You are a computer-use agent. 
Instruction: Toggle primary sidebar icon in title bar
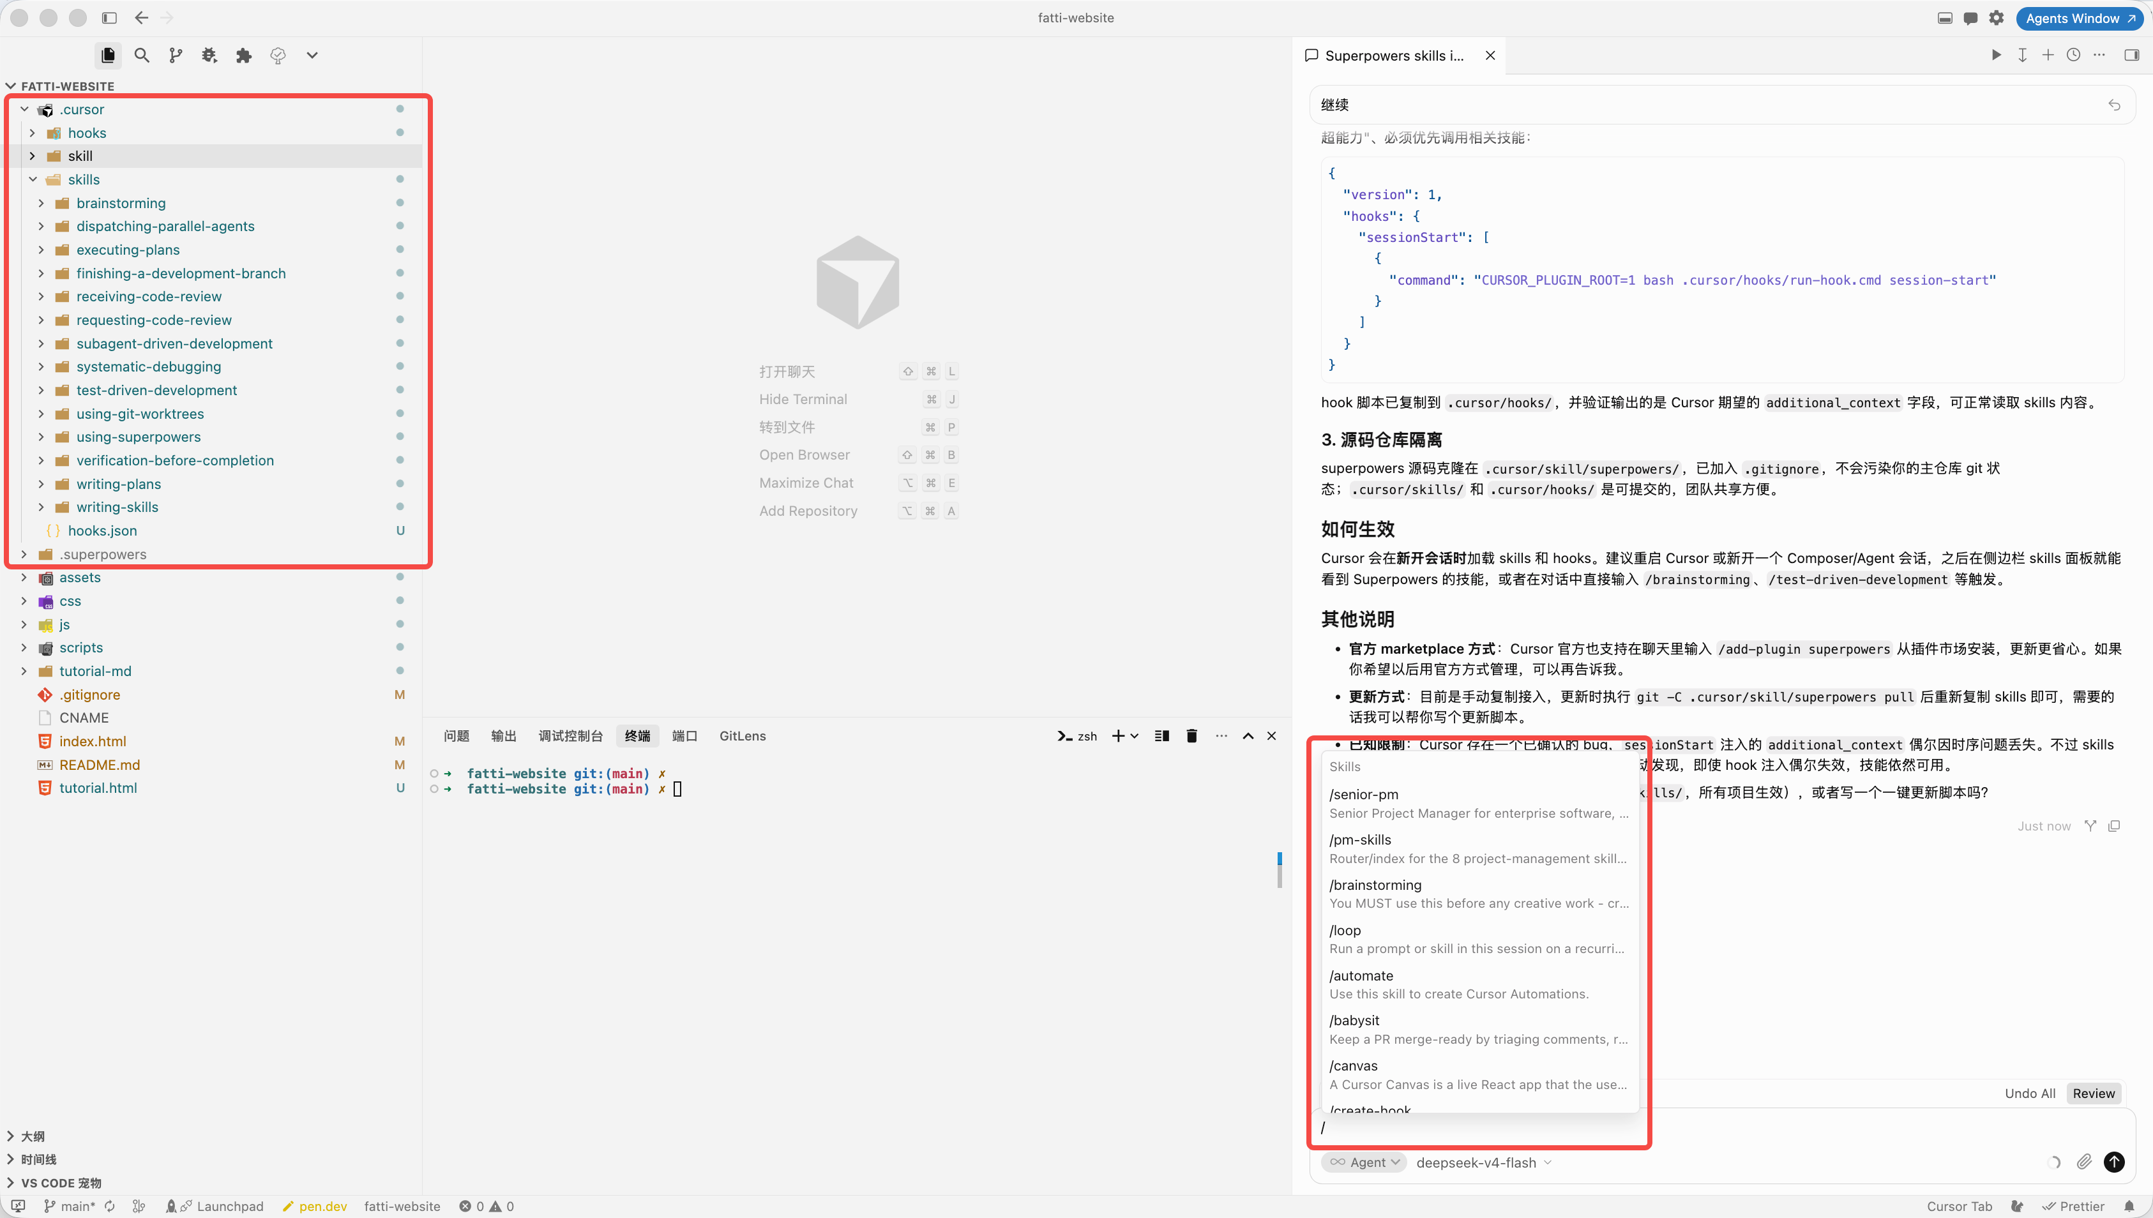tap(109, 18)
